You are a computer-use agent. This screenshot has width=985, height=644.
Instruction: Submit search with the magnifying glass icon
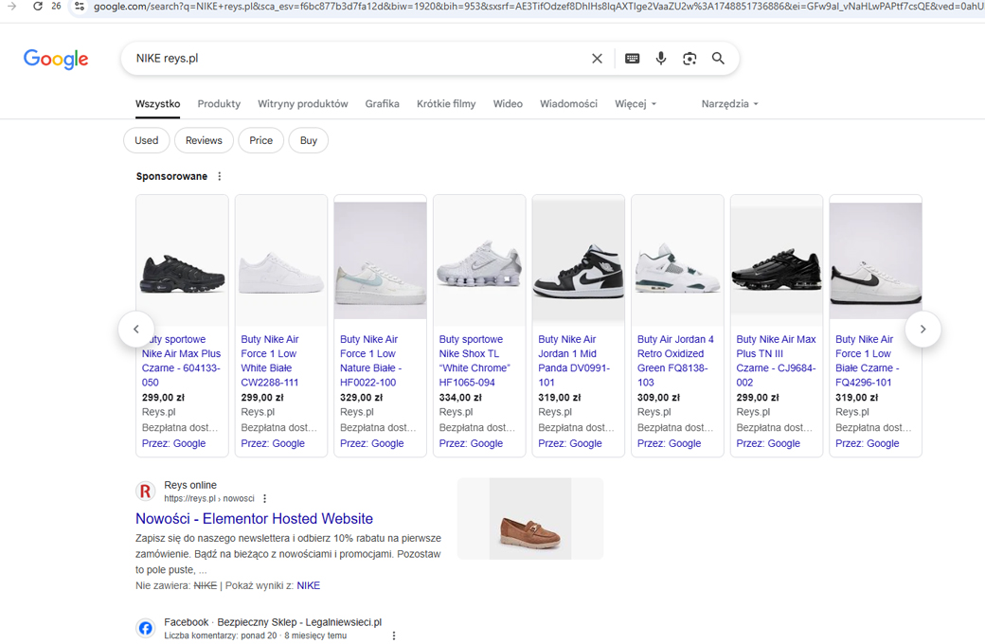click(718, 59)
